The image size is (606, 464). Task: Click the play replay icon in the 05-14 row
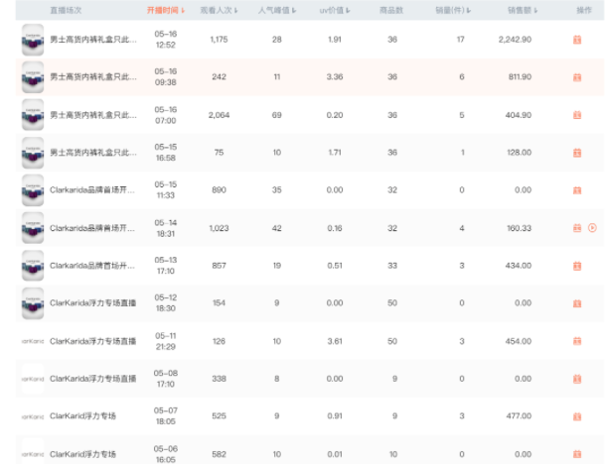pyautogui.click(x=592, y=228)
